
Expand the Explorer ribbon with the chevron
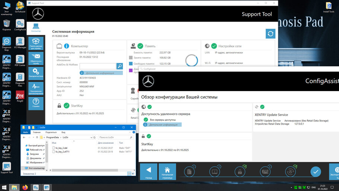click(130, 132)
